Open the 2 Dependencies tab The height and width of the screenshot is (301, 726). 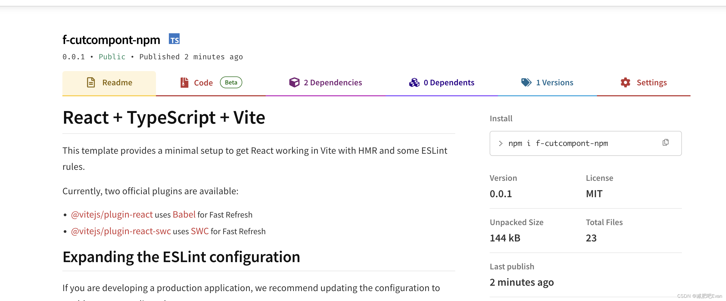click(326, 83)
